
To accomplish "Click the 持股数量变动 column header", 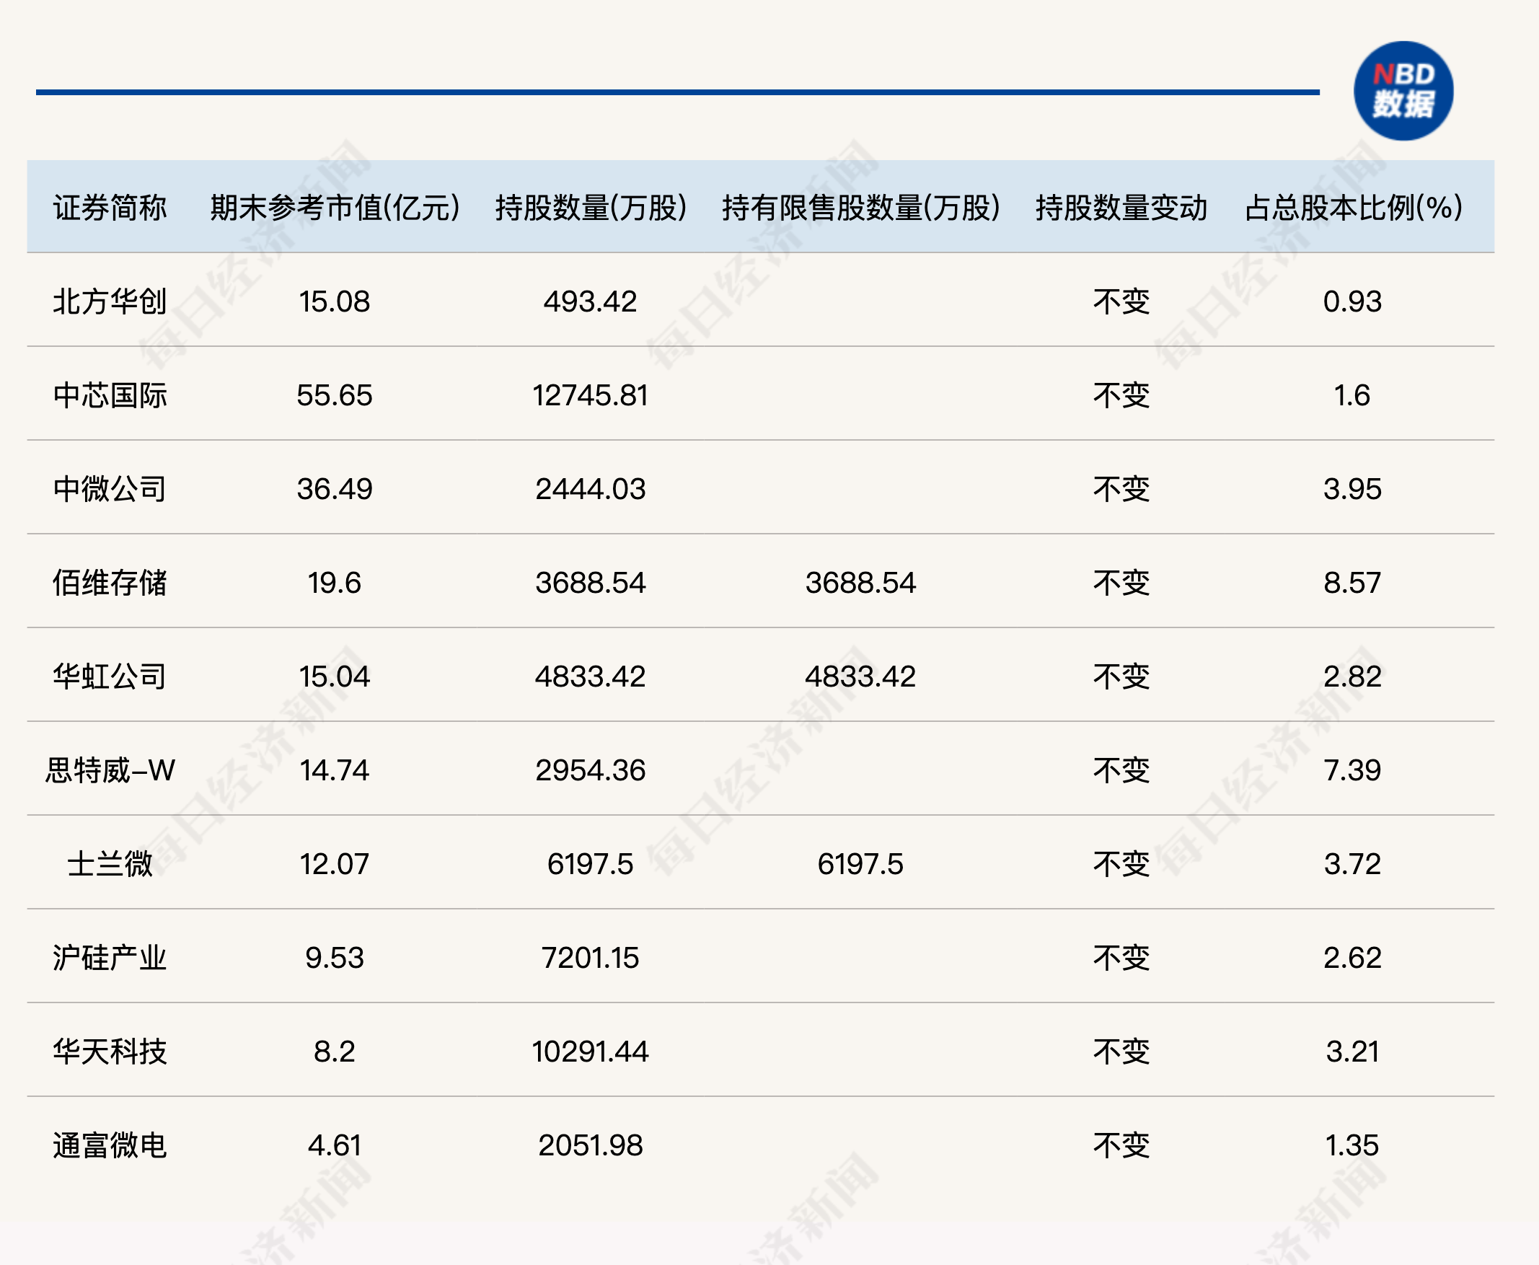I will [1121, 208].
